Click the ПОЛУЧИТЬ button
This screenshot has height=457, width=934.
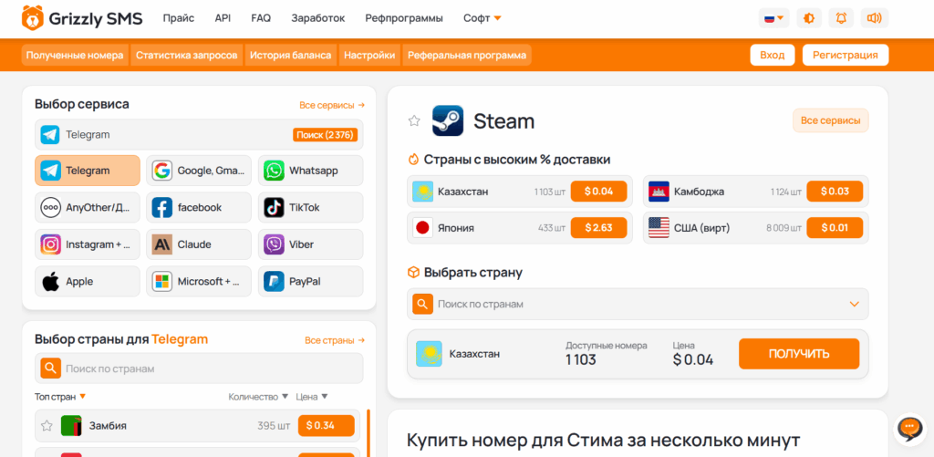point(799,354)
